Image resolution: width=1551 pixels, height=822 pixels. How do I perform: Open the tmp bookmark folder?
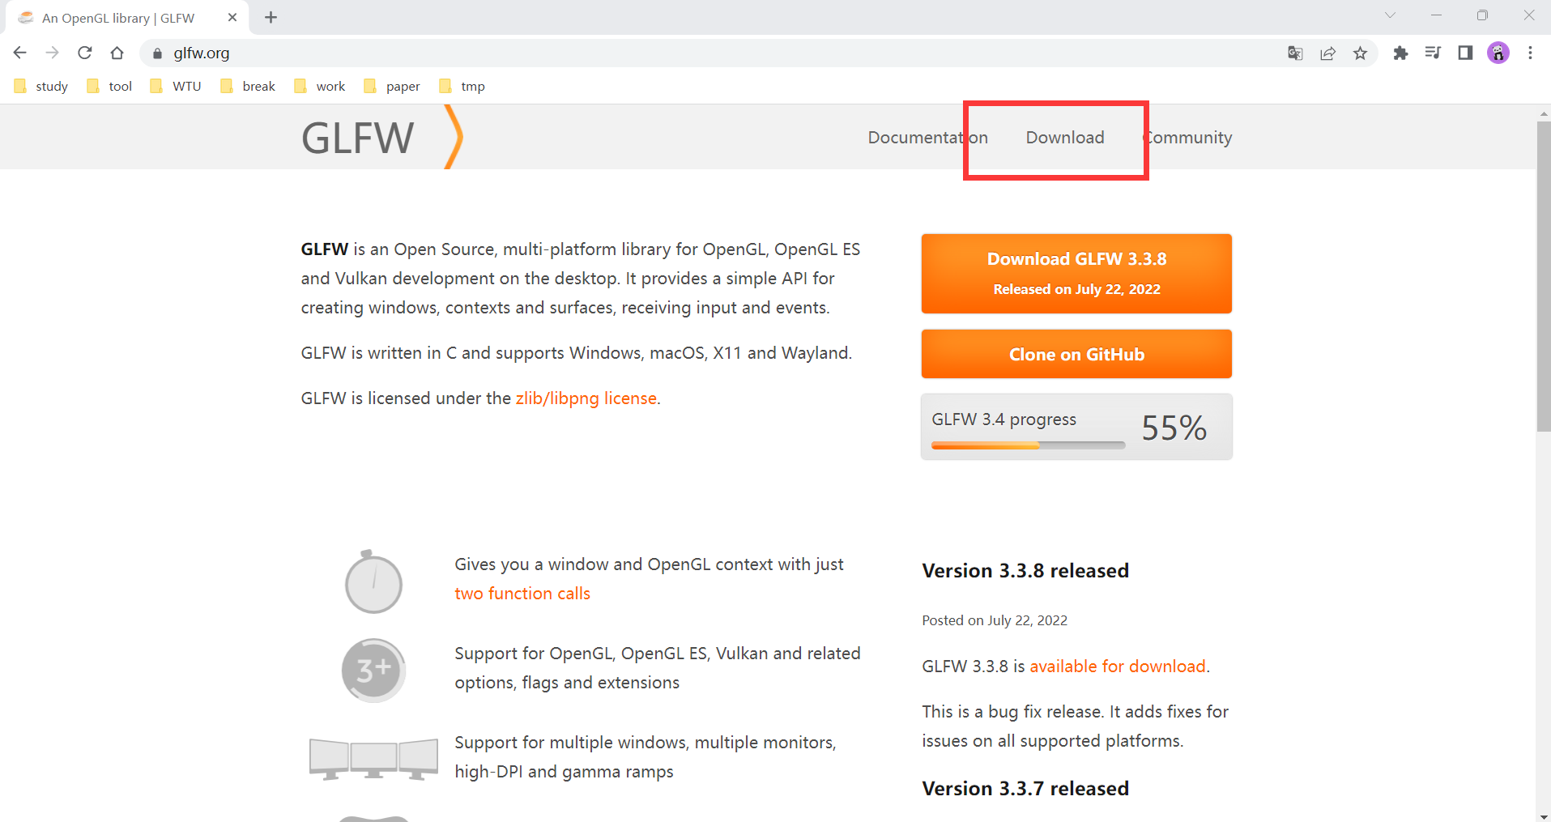462,87
